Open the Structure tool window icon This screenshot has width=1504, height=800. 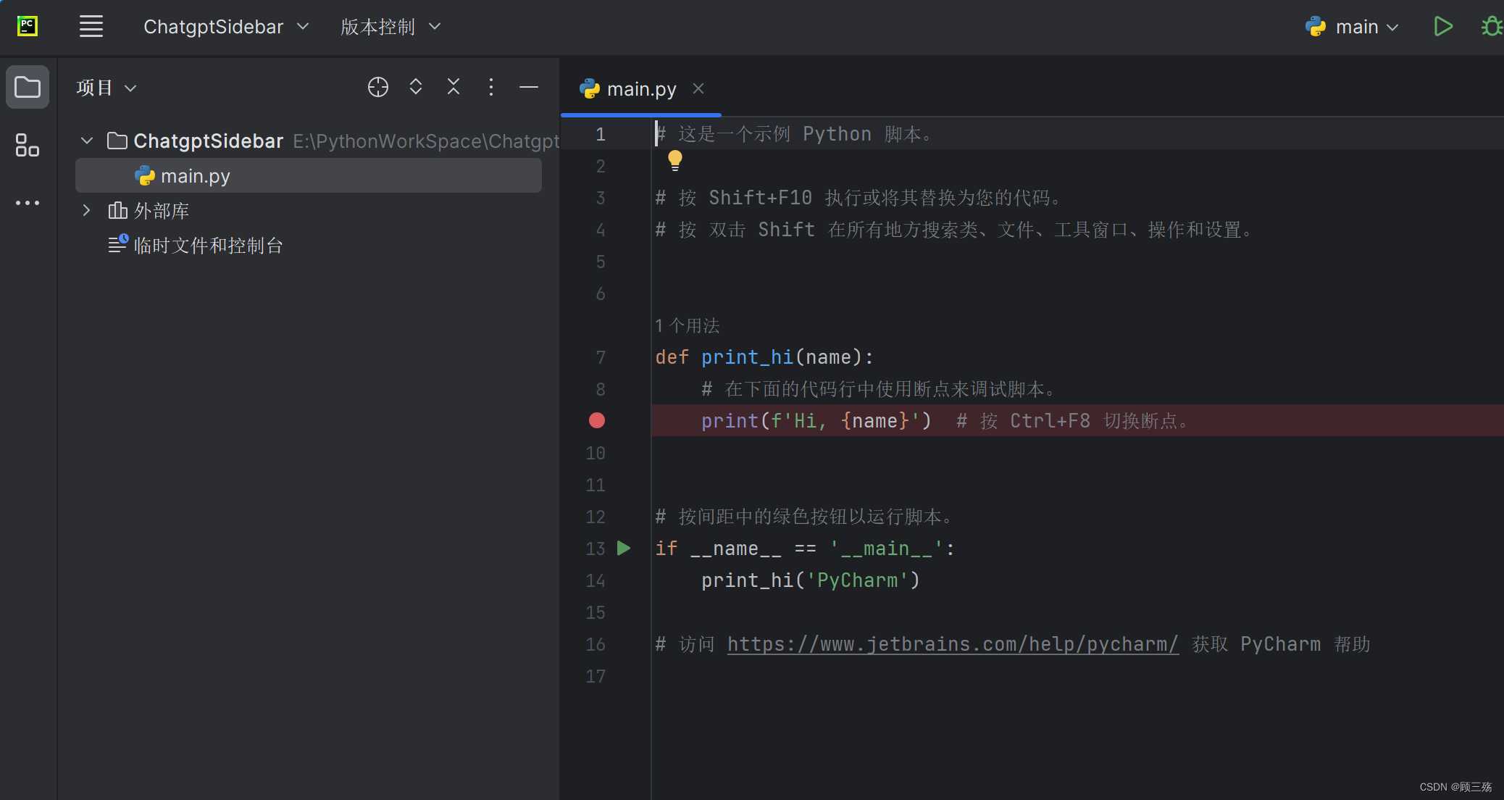point(28,145)
